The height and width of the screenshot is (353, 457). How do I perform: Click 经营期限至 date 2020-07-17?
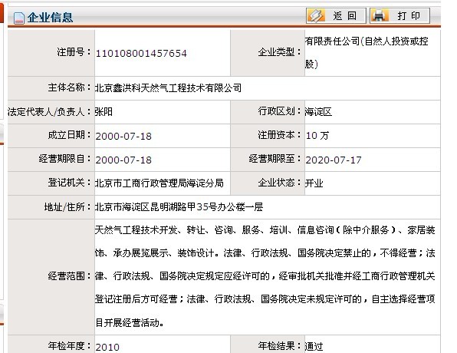[x=334, y=160]
